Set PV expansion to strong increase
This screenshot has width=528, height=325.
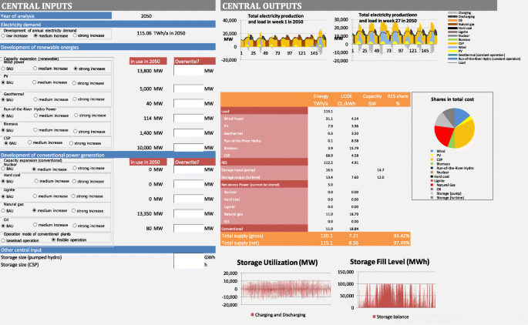74,83
